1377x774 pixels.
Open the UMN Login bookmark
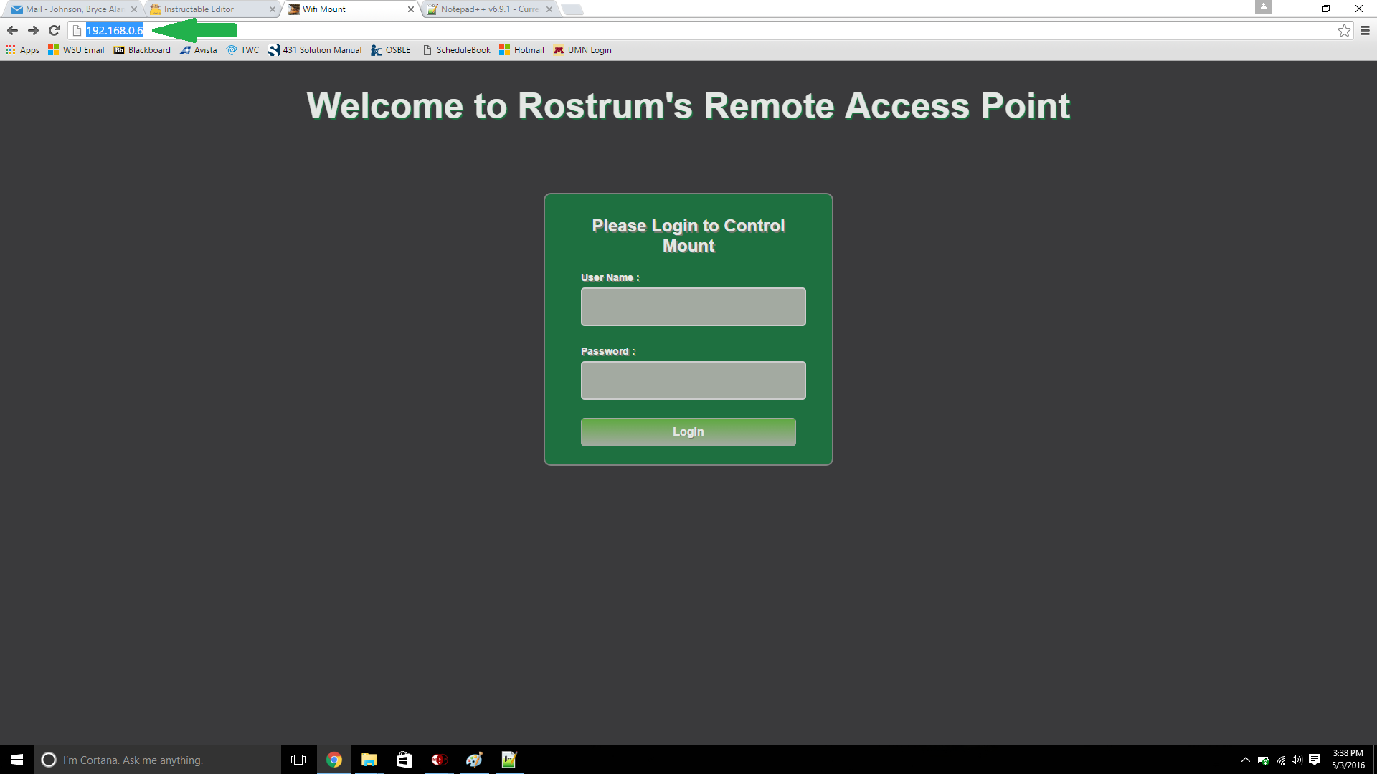tap(582, 50)
